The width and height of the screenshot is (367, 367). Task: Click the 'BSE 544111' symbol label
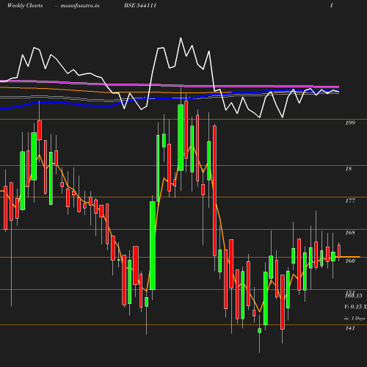click(140, 5)
